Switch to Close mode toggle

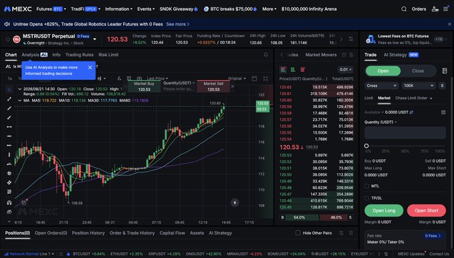pos(418,71)
